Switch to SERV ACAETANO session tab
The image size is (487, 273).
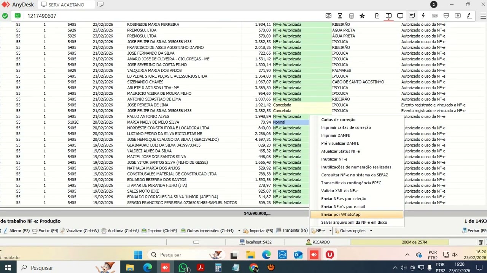[x=66, y=5]
